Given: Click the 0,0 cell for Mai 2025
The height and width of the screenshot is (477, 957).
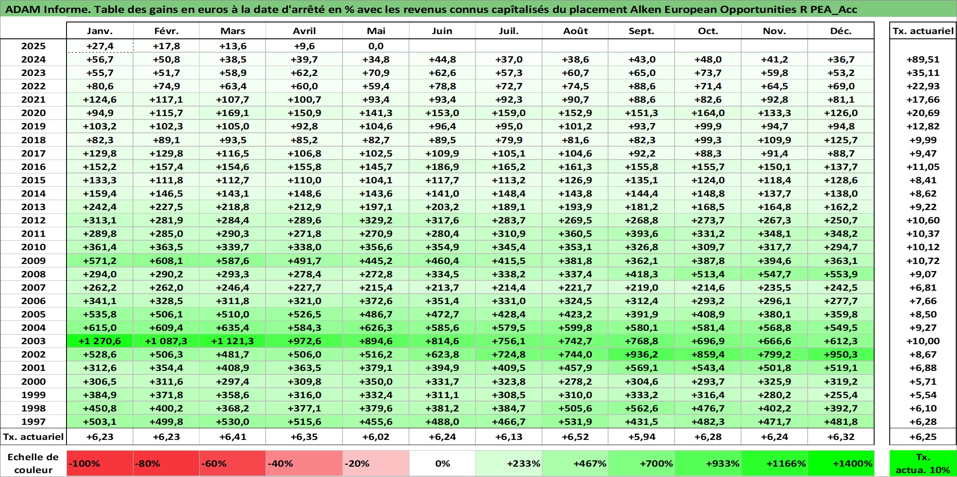Looking at the screenshot, I should click(376, 46).
